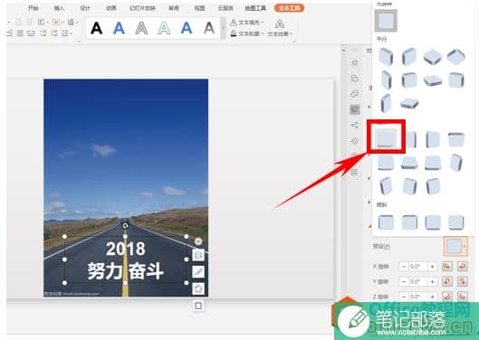479x340 pixels.
Task: Open the text direction dropdown in ribbon
Action: [x=43, y=22]
